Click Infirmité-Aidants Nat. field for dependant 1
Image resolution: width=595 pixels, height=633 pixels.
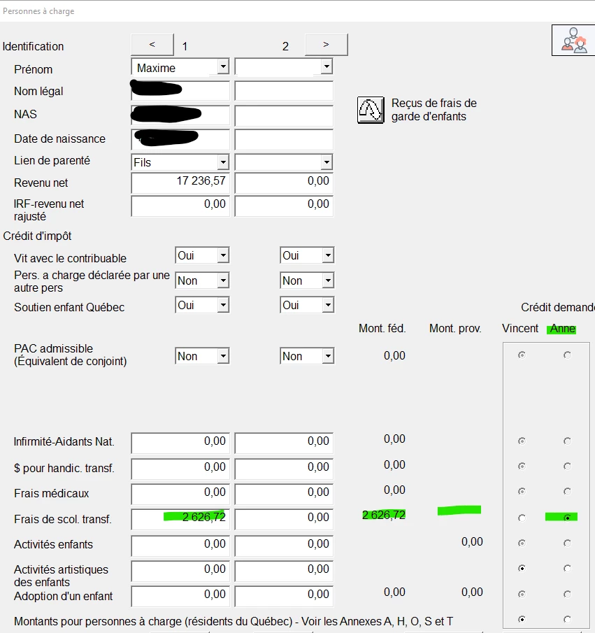tap(180, 443)
